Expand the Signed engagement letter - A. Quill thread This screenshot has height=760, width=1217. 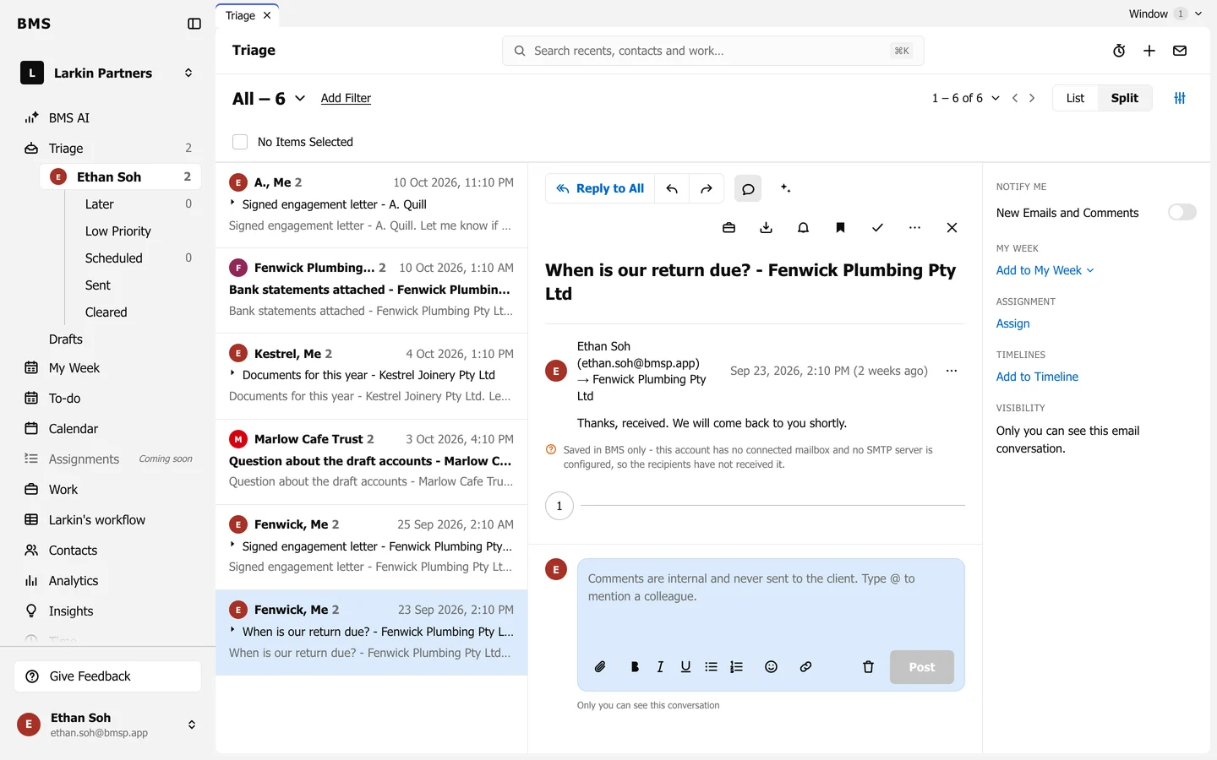pyautogui.click(x=232, y=204)
